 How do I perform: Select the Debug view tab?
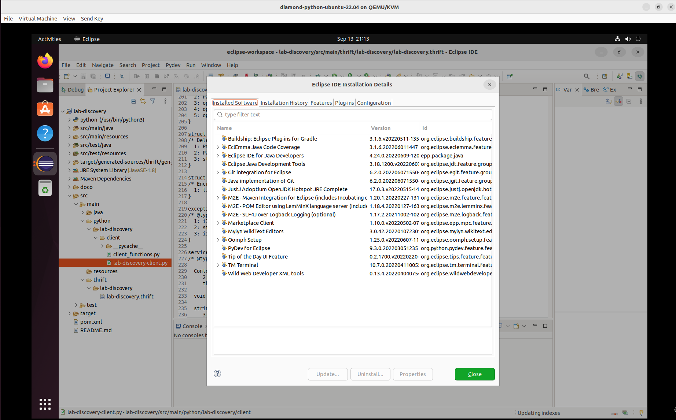coord(73,90)
